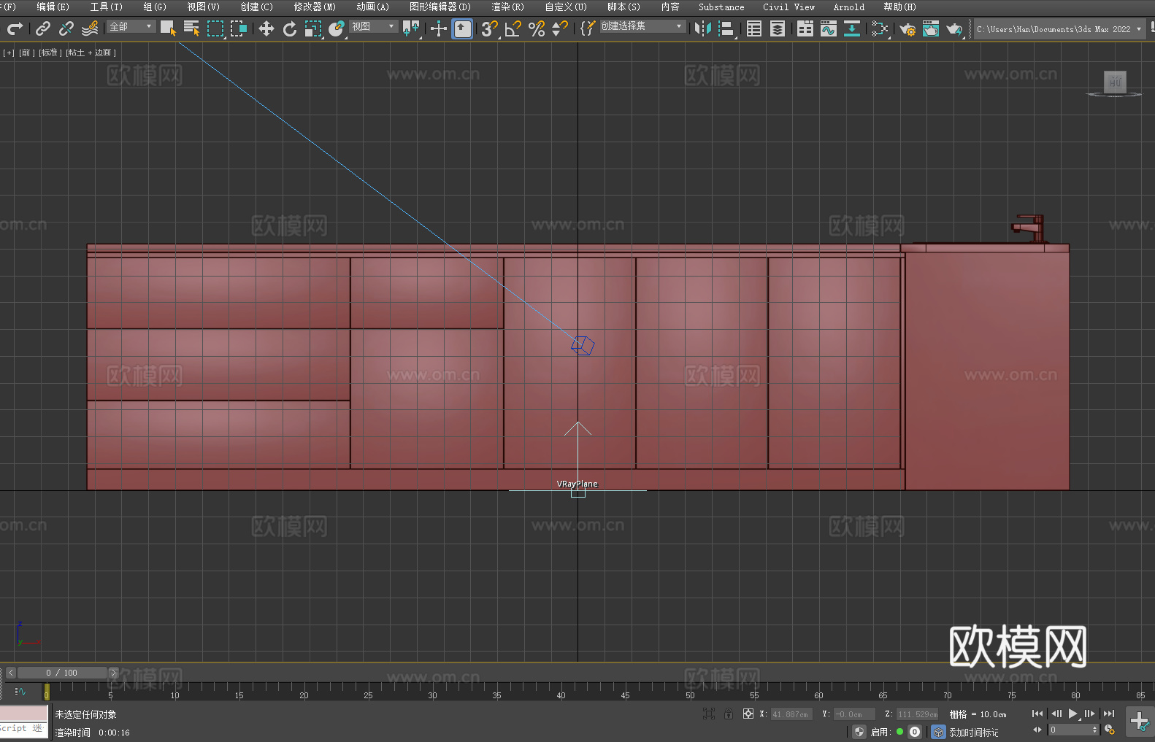The image size is (1155, 742).
Task: Click Use Pivot Point Center icon
Action: [411, 28]
